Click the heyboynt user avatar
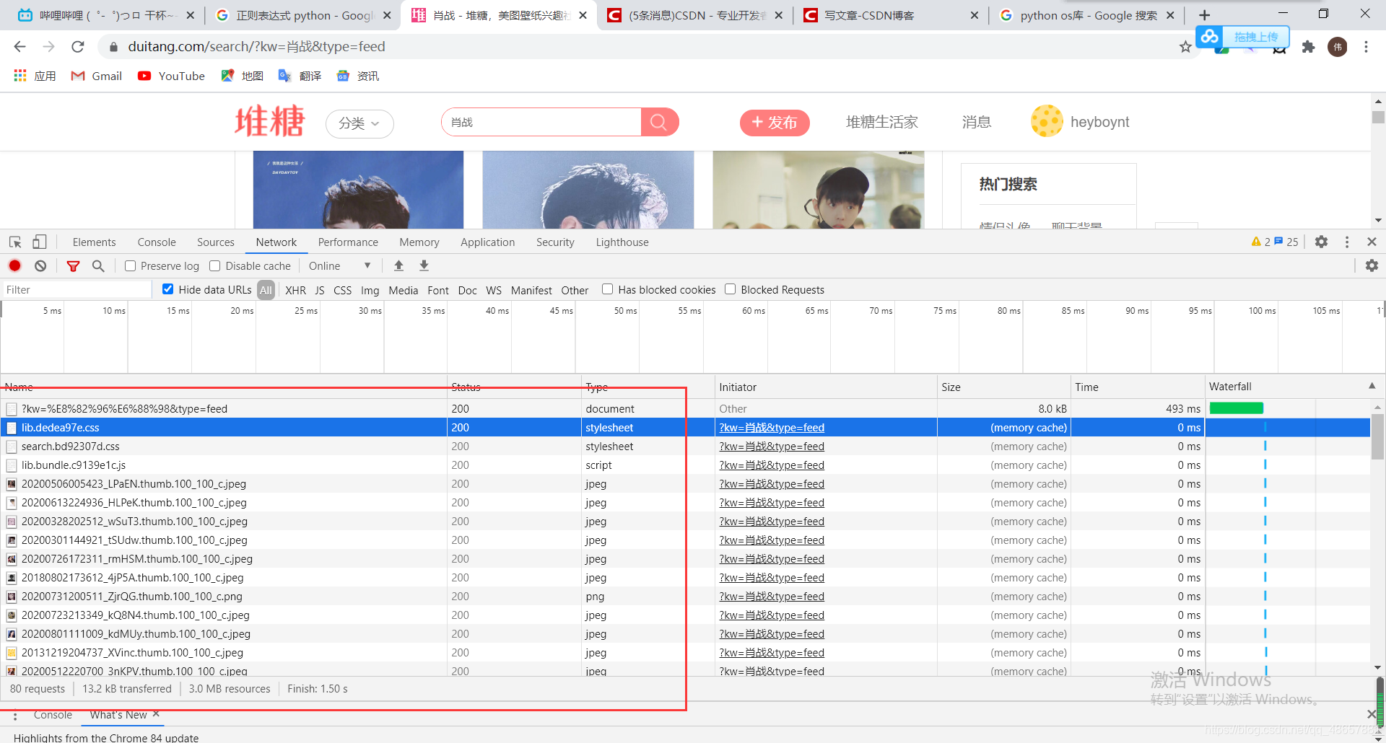The height and width of the screenshot is (743, 1386). click(1047, 121)
